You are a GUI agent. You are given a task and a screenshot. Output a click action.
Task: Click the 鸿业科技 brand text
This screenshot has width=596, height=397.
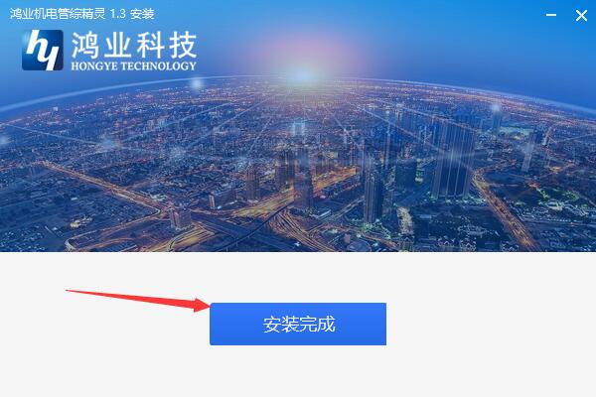pos(134,46)
